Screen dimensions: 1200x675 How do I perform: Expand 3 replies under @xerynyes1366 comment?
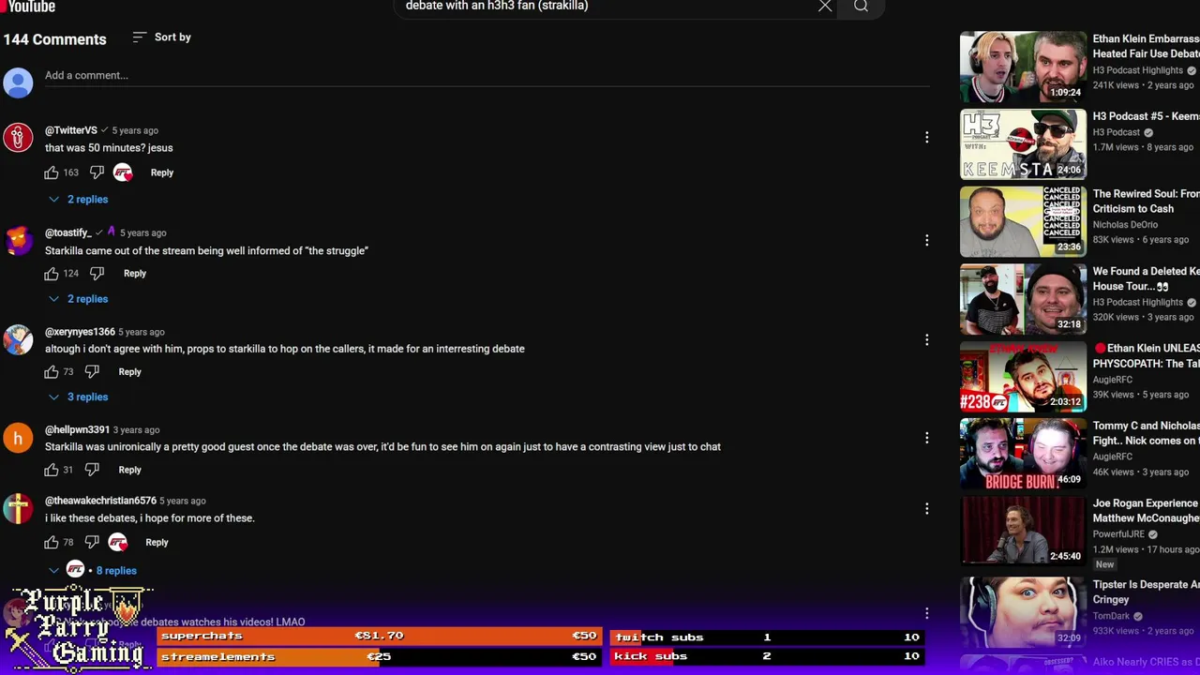click(79, 397)
